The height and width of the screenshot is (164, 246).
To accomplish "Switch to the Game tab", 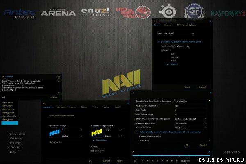I will point(168,25).
